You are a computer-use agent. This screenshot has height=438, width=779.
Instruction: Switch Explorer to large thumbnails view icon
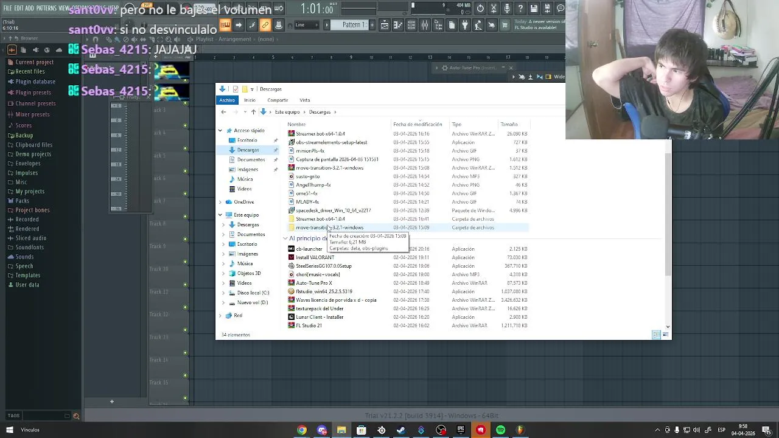tap(666, 335)
